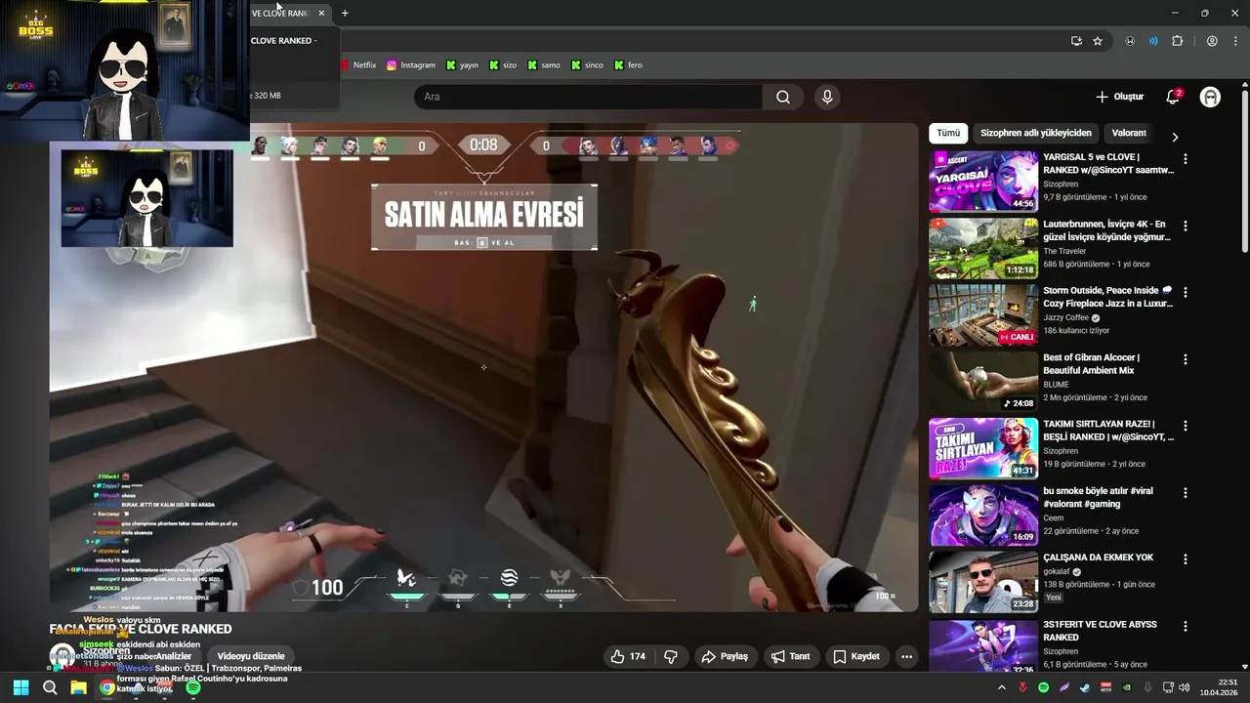Open YARGISAL 5 ve CLOVE thumbnail
Screen dimensions: 1250x703
[982, 182]
